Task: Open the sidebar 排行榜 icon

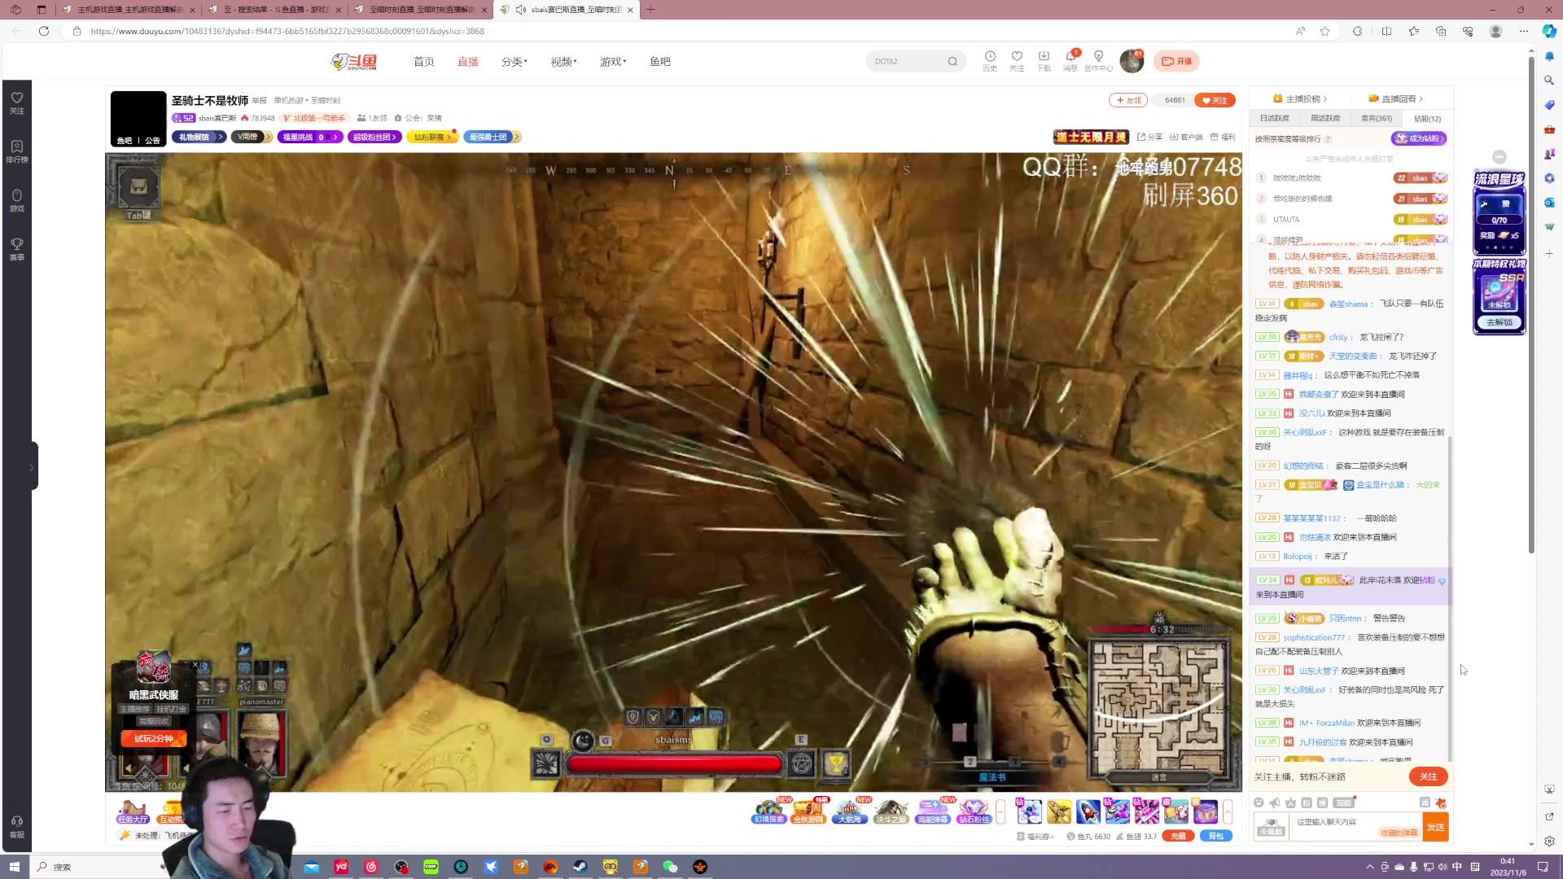Action: (x=16, y=151)
